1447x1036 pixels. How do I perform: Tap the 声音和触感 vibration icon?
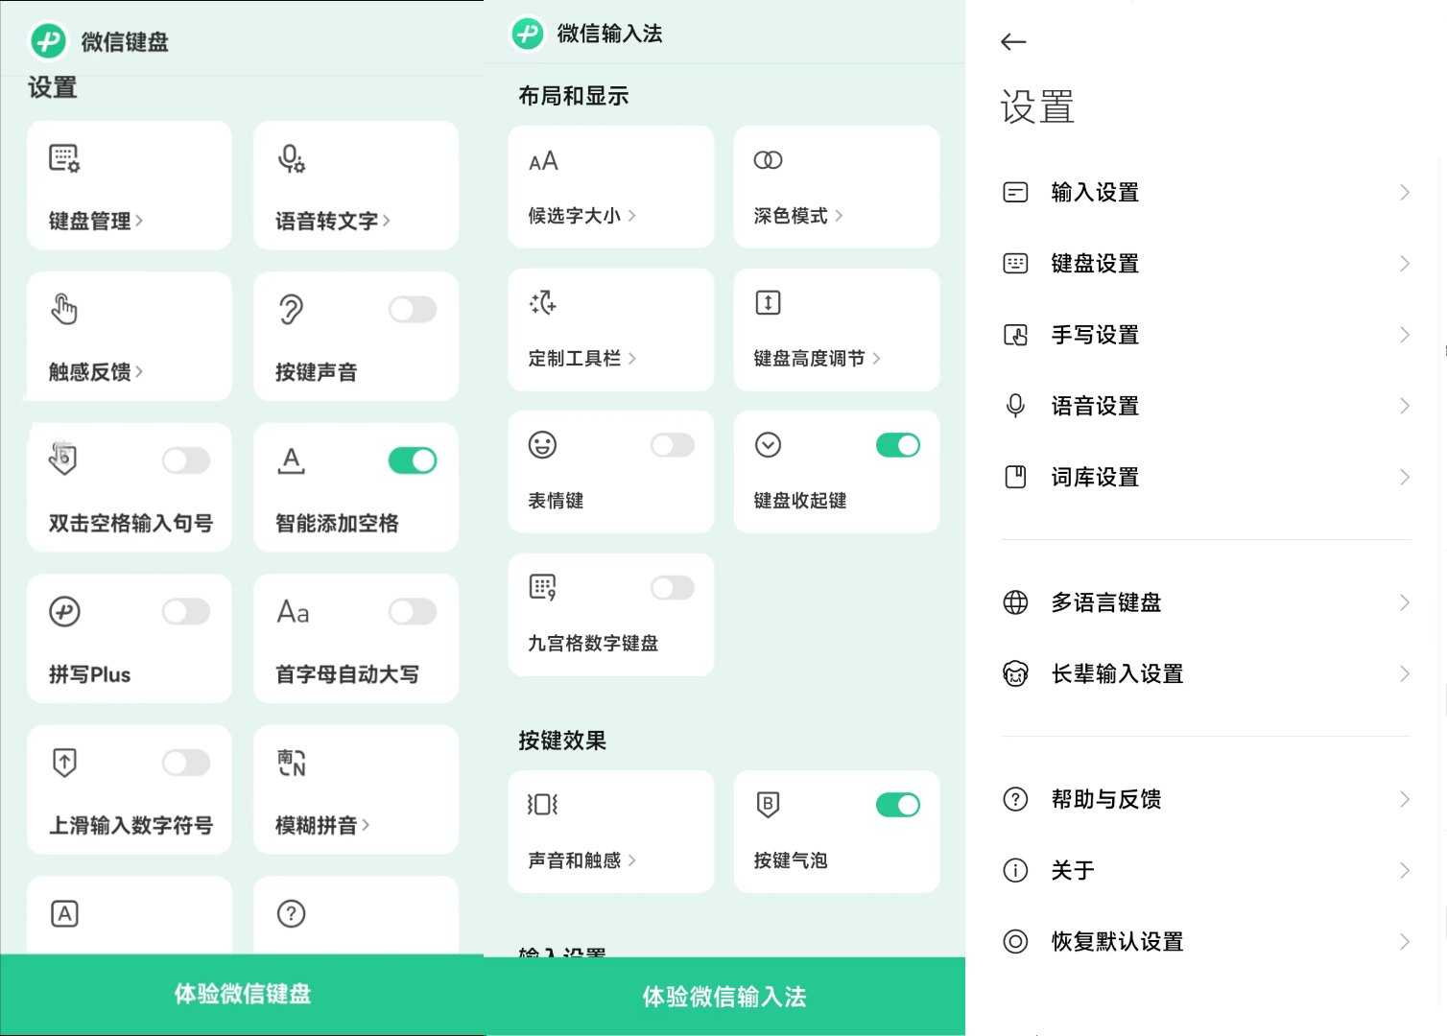click(542, 804)
